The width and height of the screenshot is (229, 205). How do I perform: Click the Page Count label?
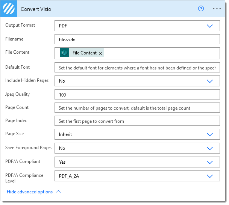tap(17, 107)
